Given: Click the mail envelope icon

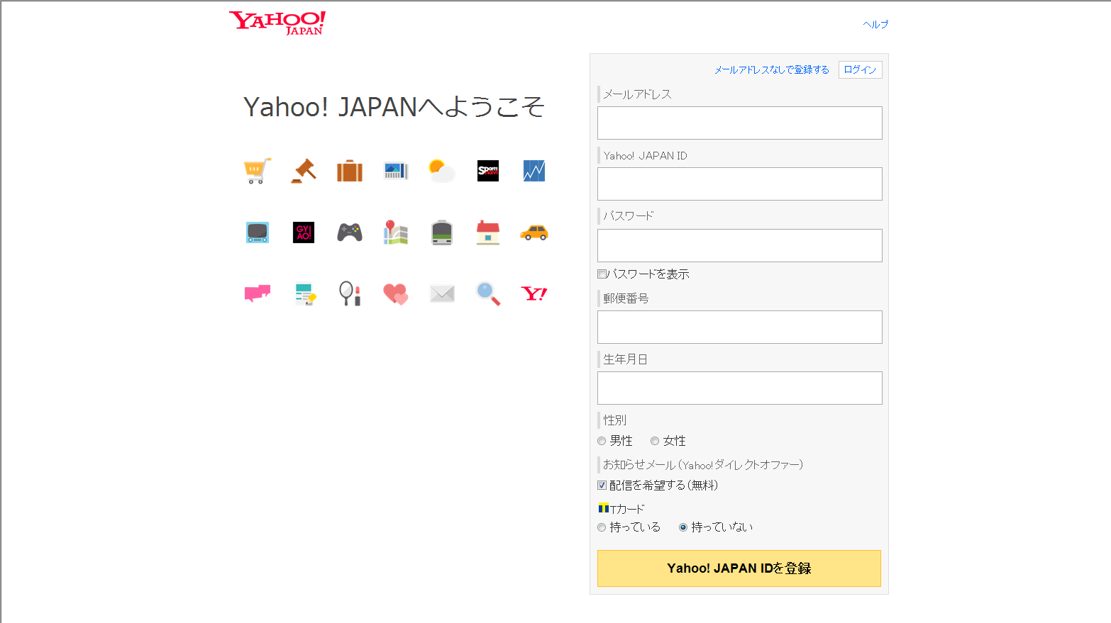Looking at the screenshot, I should (442, 293).
